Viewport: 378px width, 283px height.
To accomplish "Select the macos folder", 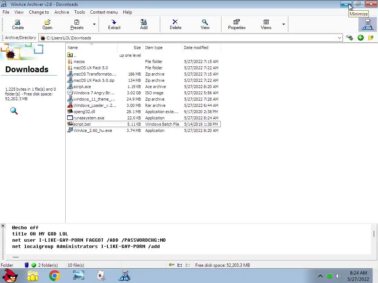I will pyautogui.click(x=144, y=62).
